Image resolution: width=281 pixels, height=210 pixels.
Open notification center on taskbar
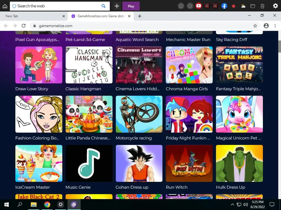[x=272, y=205]
